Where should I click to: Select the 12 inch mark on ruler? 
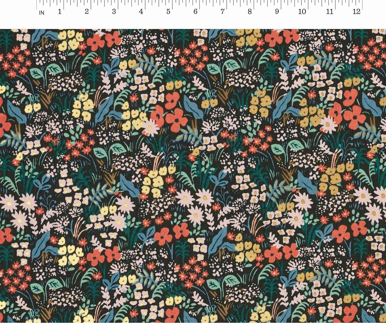click(356, 12)
